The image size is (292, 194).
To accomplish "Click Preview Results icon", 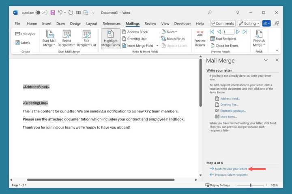I will [x=200, y=38].
